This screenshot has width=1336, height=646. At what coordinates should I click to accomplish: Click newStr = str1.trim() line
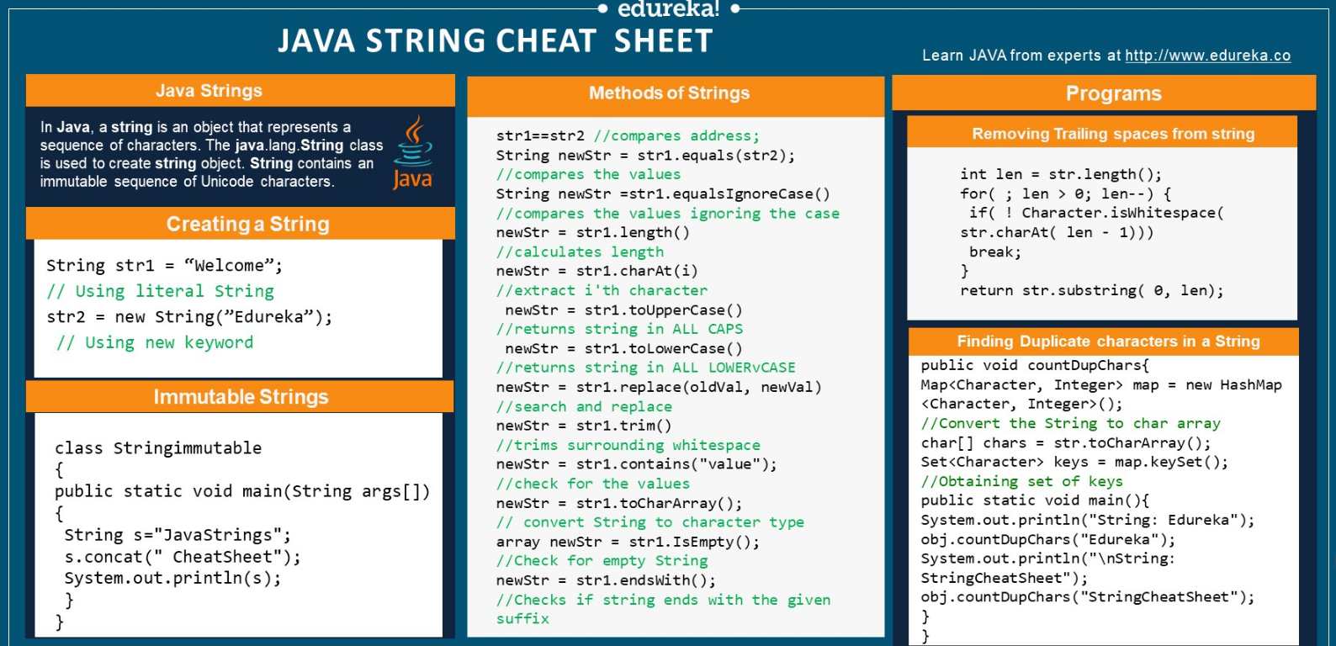pos(584,426)
